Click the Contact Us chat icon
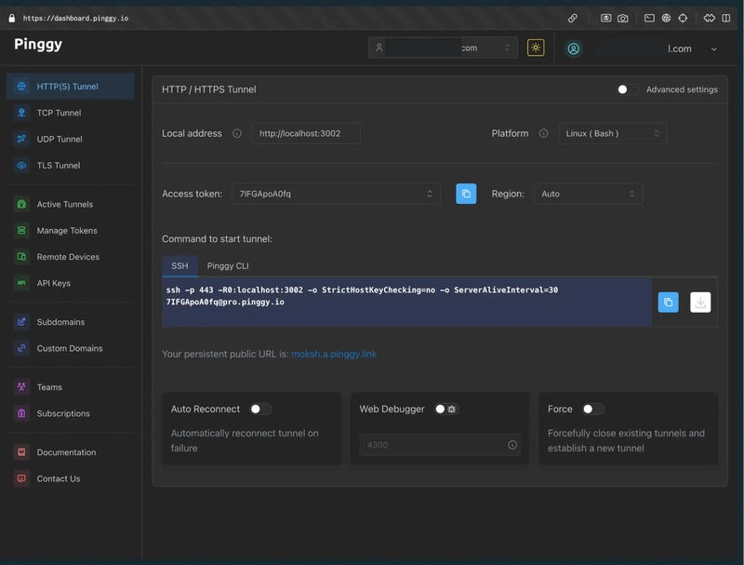 [21, 478]
